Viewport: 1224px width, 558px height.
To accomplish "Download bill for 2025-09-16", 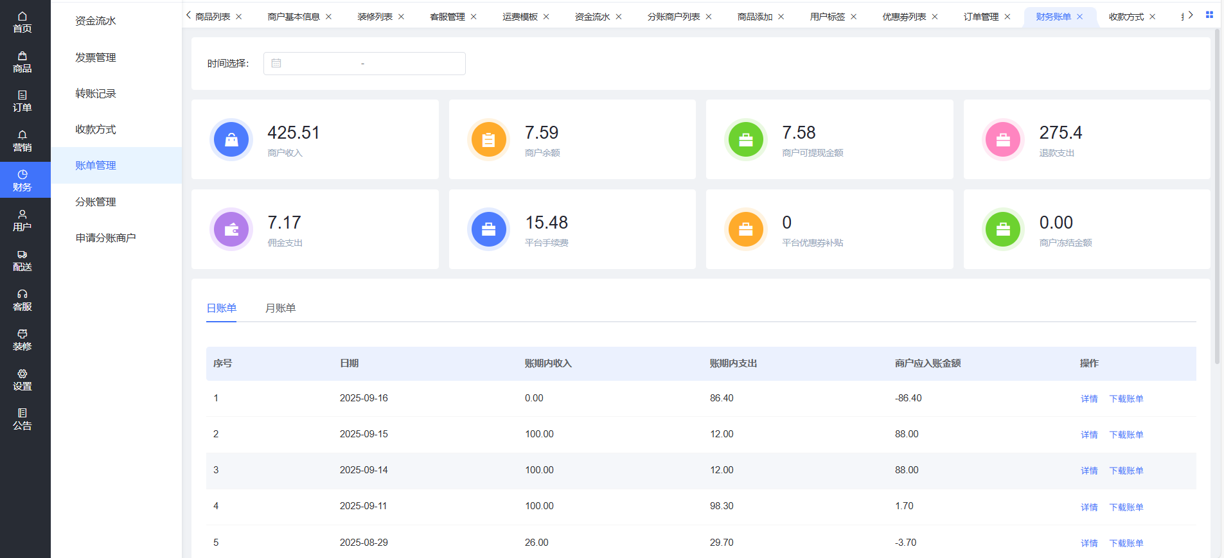I will [1126, 399].
